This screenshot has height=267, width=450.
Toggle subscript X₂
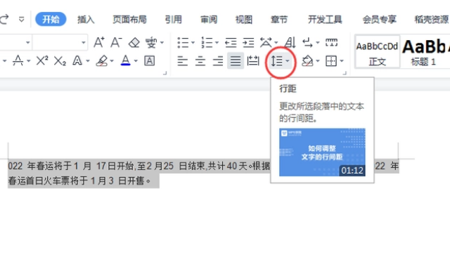pos(60,61)
